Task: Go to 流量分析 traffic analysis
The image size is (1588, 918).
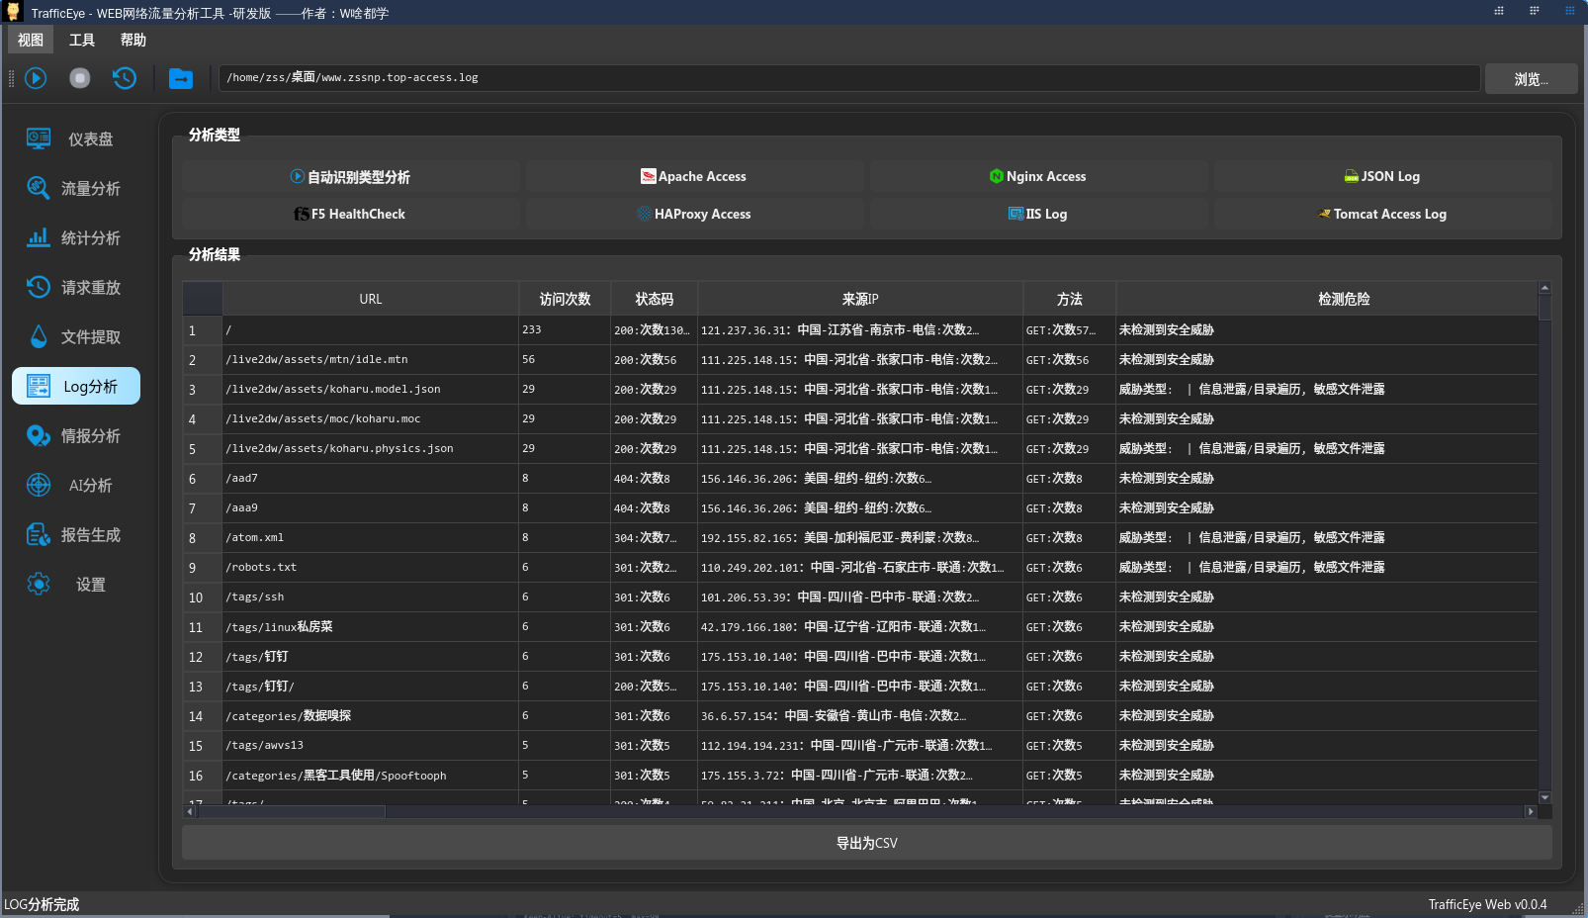Action: 76,189
